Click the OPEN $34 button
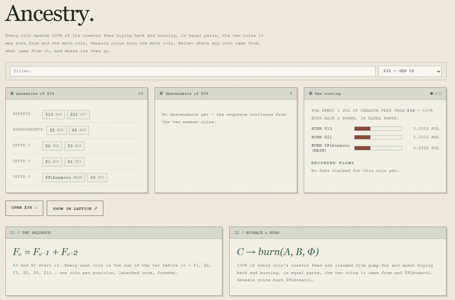 pos(24,208)
